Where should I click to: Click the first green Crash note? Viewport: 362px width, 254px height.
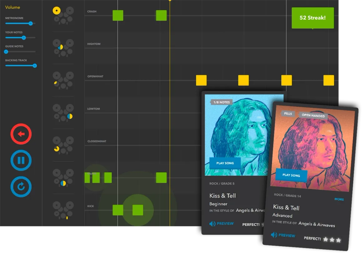(x=118, y=16)
